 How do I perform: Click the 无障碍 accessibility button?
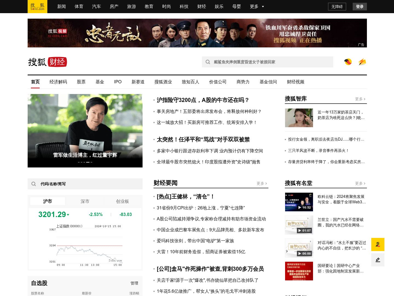(337, 7)
